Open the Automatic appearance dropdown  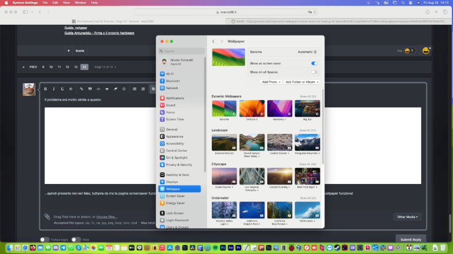pos(306,52)
